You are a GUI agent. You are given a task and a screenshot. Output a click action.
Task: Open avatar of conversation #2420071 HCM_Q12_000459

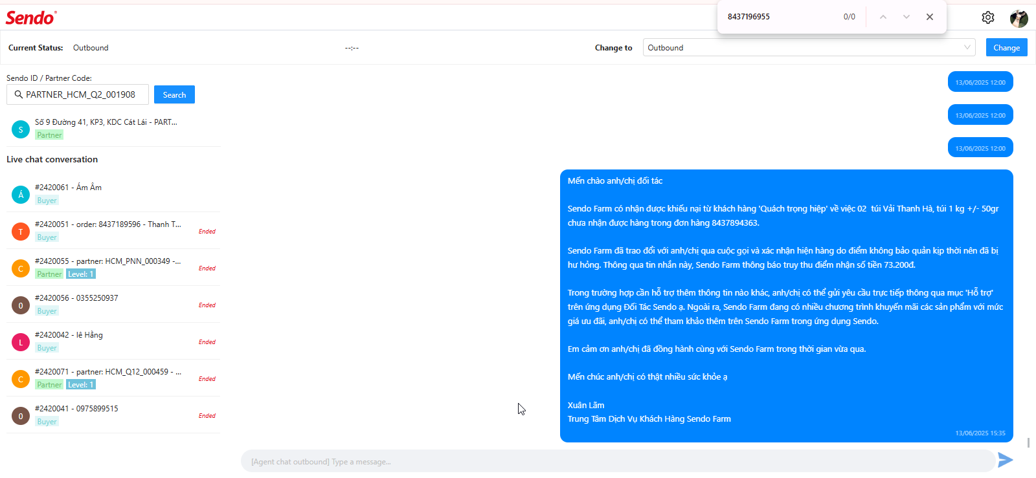pyautogui.click(x=21, y=378)
